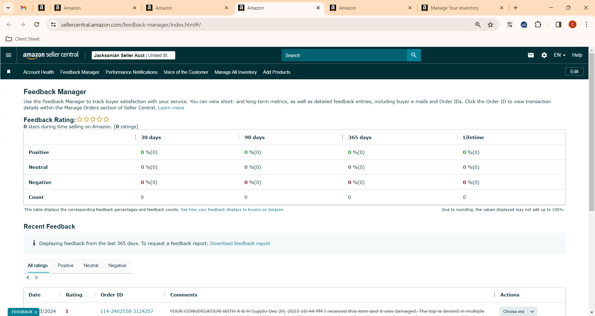Screen dimensions: 595x316
Task: Click the browser back arrow
Action: pos(9,24)
